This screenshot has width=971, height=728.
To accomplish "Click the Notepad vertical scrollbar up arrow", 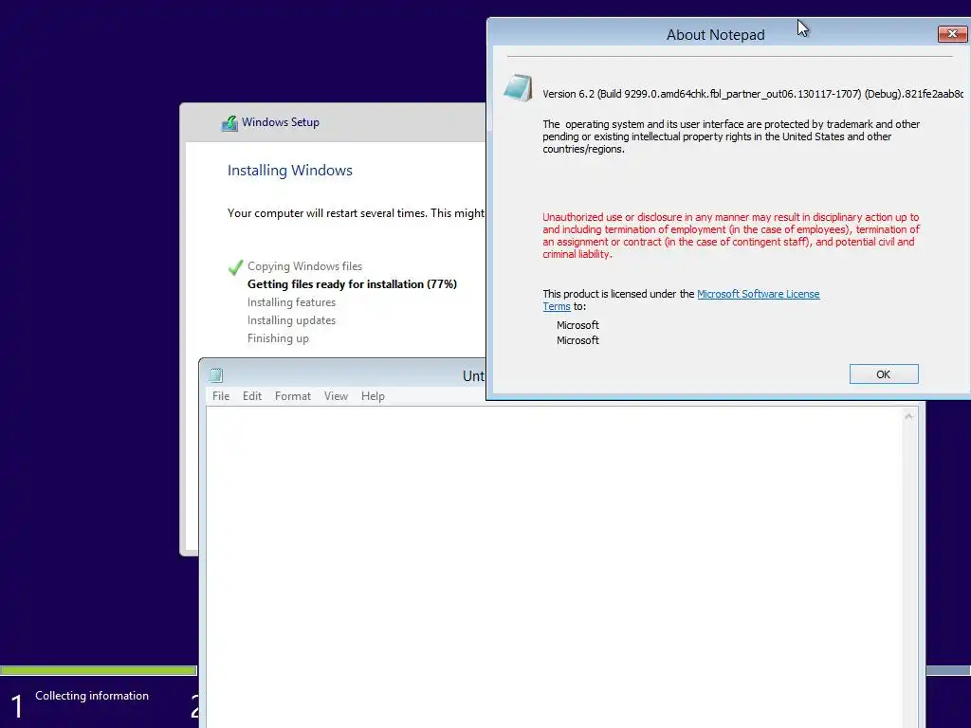I will (x=908, y=417).
